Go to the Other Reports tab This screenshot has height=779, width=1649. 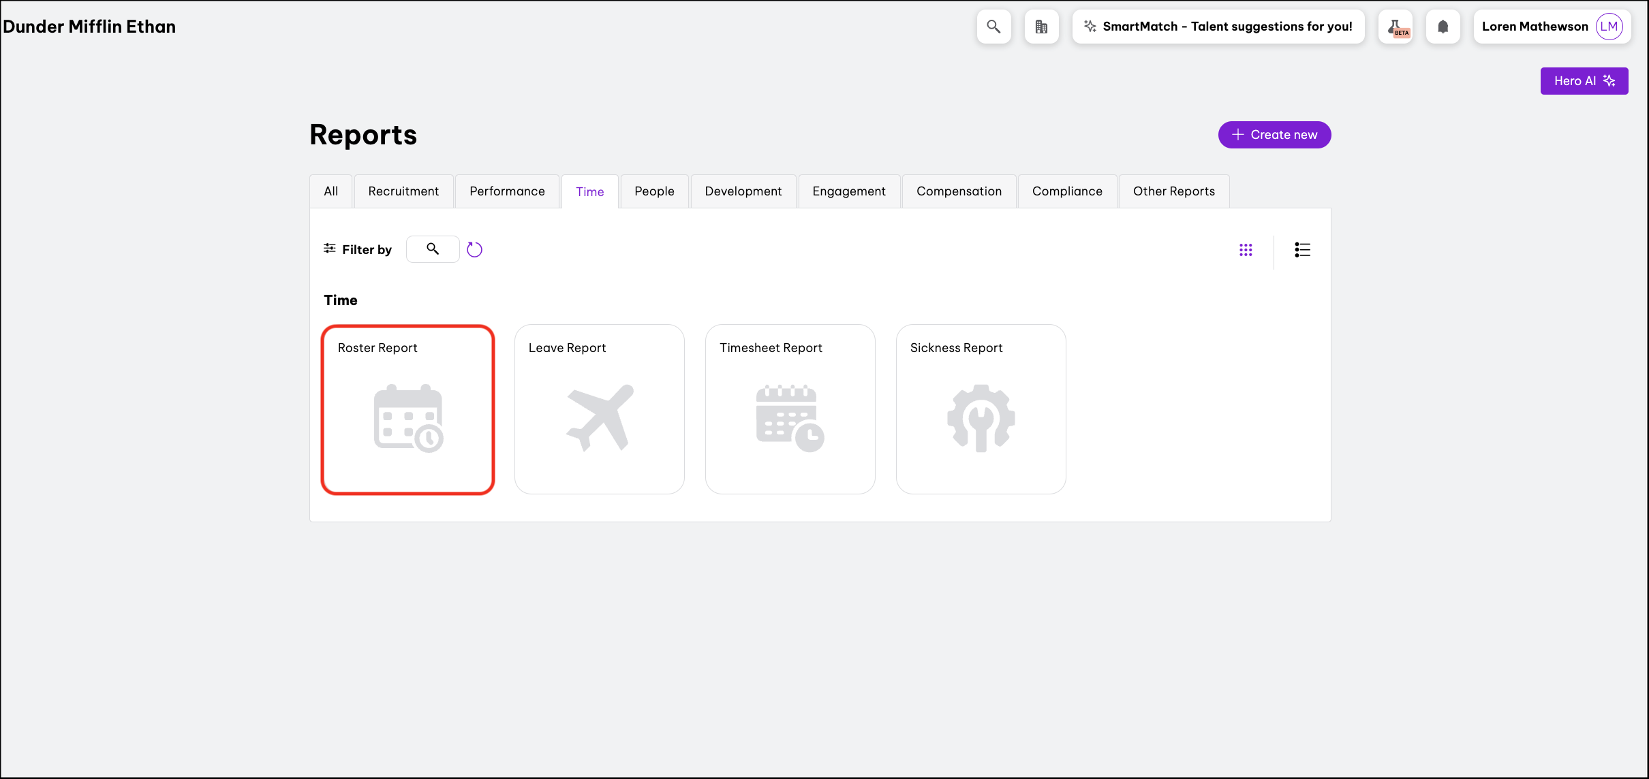point(1173,191)
